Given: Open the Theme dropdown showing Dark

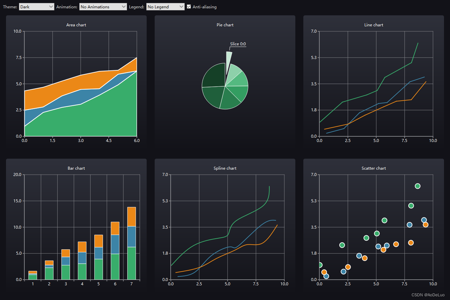Looking at the screenshot, I should tap(36, 7).
